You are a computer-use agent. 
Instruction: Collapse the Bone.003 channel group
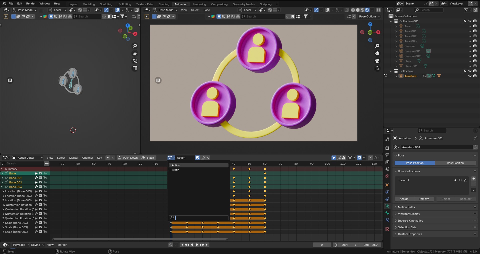coord(2,187)
